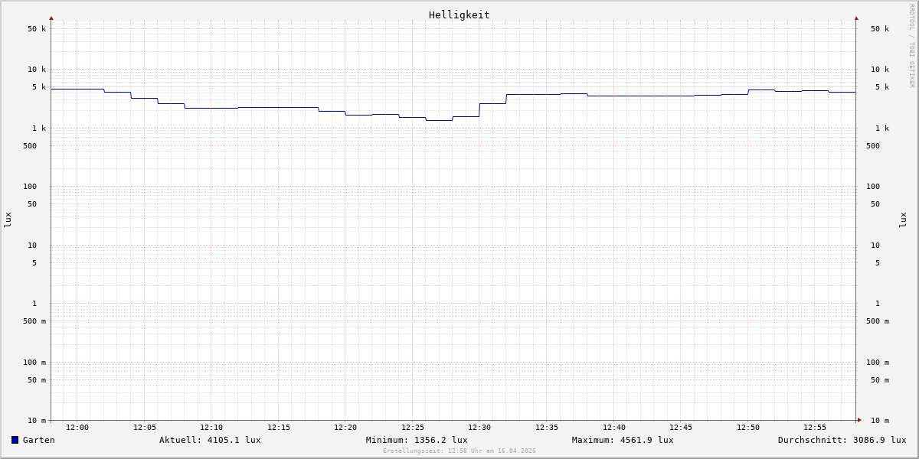919x459 pixels.
Task: Click the left-side lux axis title
Action: click(x=8, y=220)
